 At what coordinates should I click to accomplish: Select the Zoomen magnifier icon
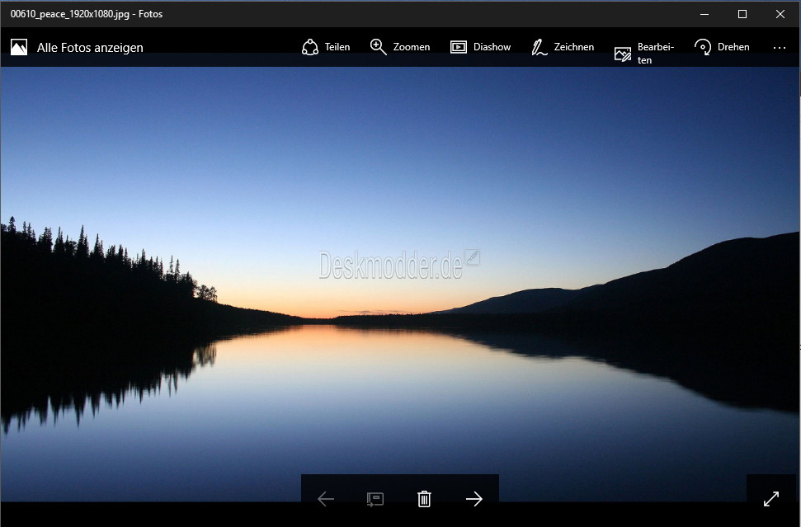coord(378,47)
